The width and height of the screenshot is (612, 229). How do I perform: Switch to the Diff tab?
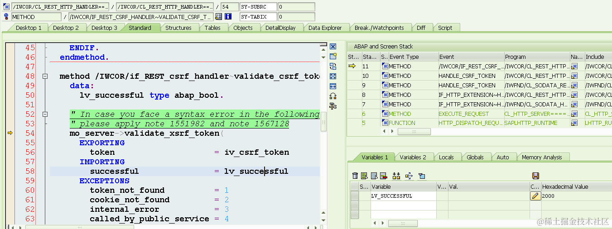click(421, 28)
